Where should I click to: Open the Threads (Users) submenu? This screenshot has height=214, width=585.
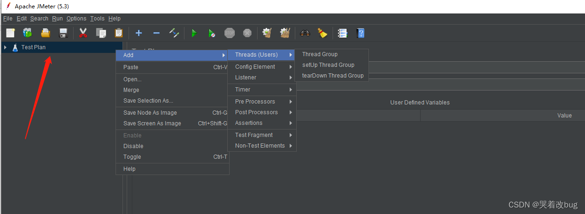tap(262, 55)
